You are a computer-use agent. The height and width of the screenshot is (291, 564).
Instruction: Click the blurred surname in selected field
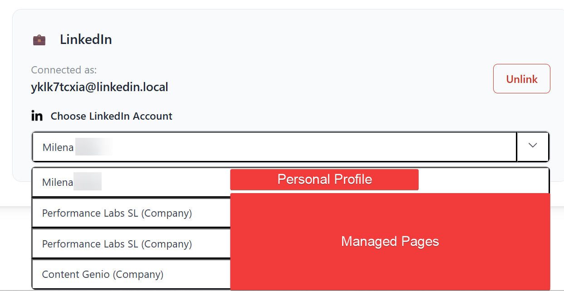point(93,147)
